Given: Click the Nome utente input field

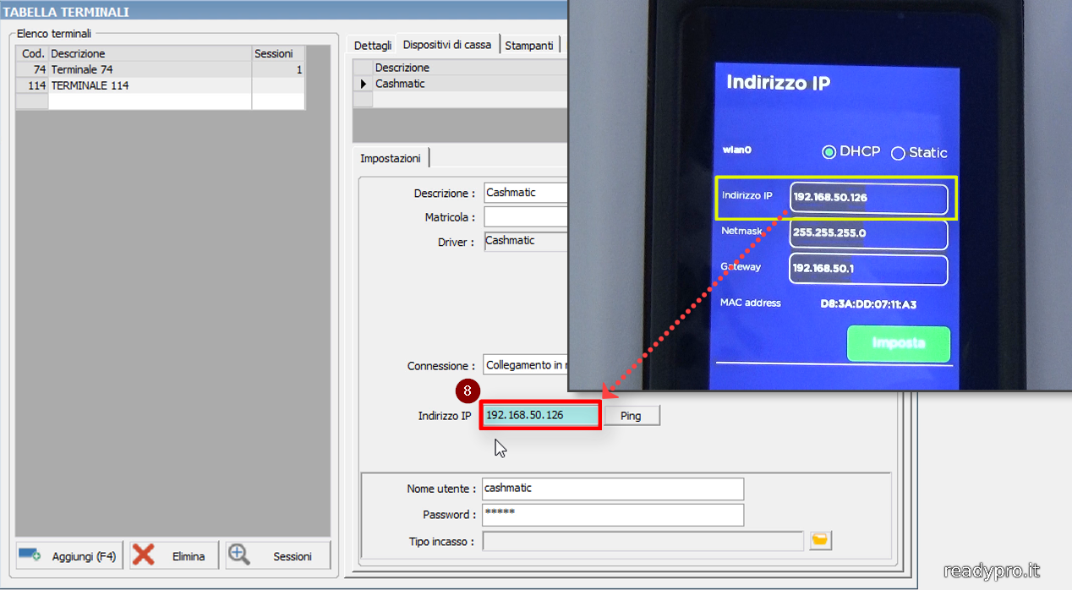Looking at the screenshot, I should pyautogui.click(x=612, y=489).
